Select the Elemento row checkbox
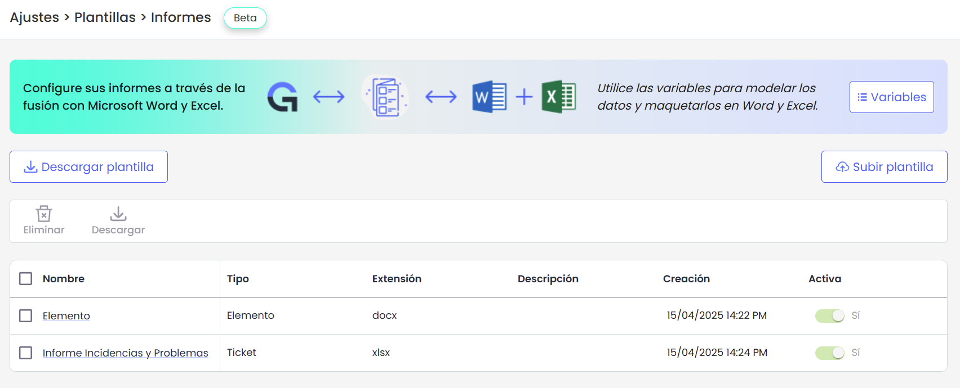This screenshot has width=960, height=388. point(26,316)
